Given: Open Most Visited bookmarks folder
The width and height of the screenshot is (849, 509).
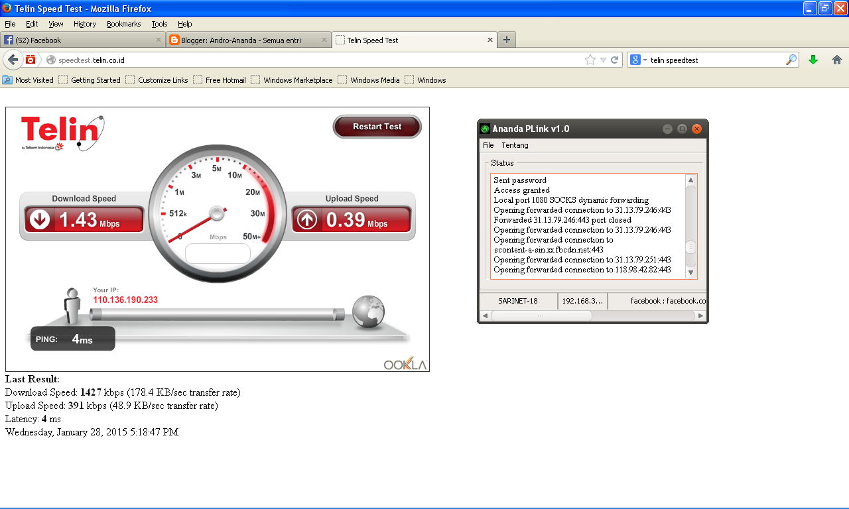Looking at the screenshot, I should coord(28,80).
